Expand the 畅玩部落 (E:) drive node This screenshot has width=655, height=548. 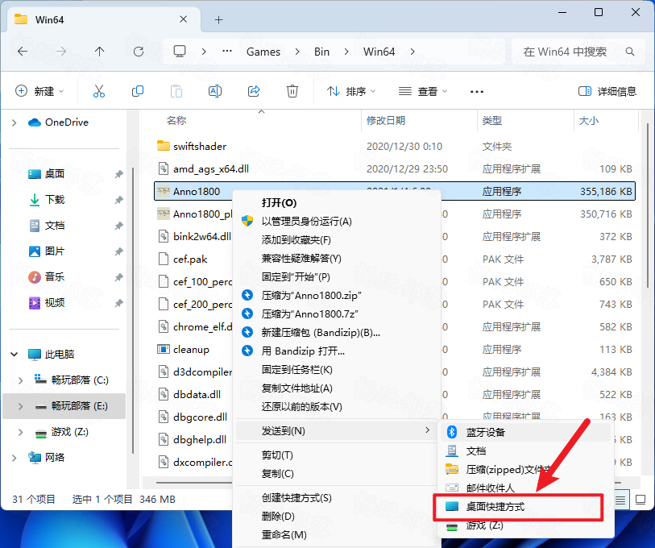[x=20, y=406]
